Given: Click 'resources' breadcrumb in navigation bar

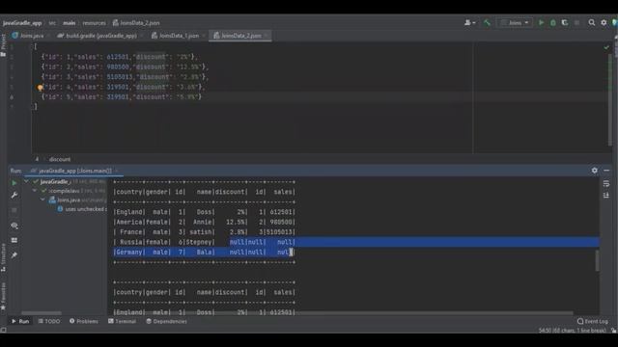Looking at the screenshot, I should pos(94,23).
